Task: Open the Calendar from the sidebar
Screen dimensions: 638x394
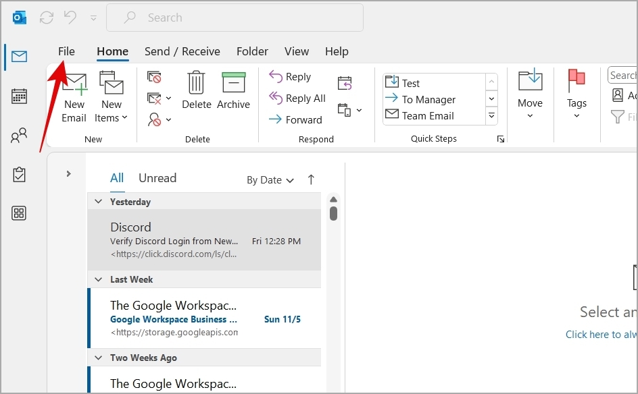Action: click(x=18, y=96)
